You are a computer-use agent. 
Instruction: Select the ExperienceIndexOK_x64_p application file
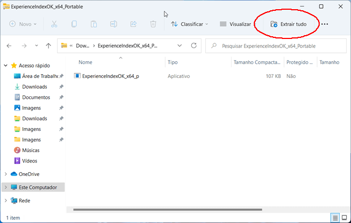tap(110, 76)
